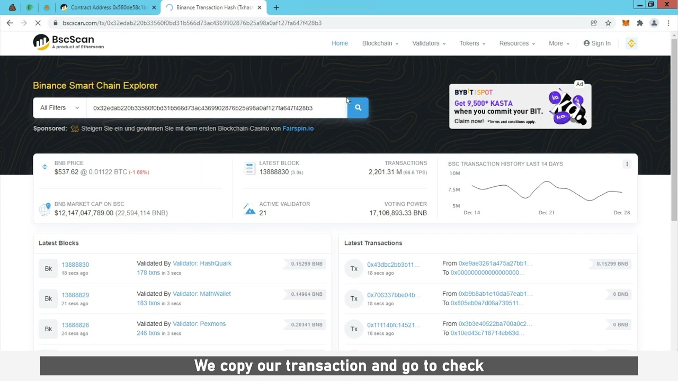Image resolution: width=678 pixels, height=381 pixels.
Task: Click the transaction hash search field
Action: tap(217, 108)
